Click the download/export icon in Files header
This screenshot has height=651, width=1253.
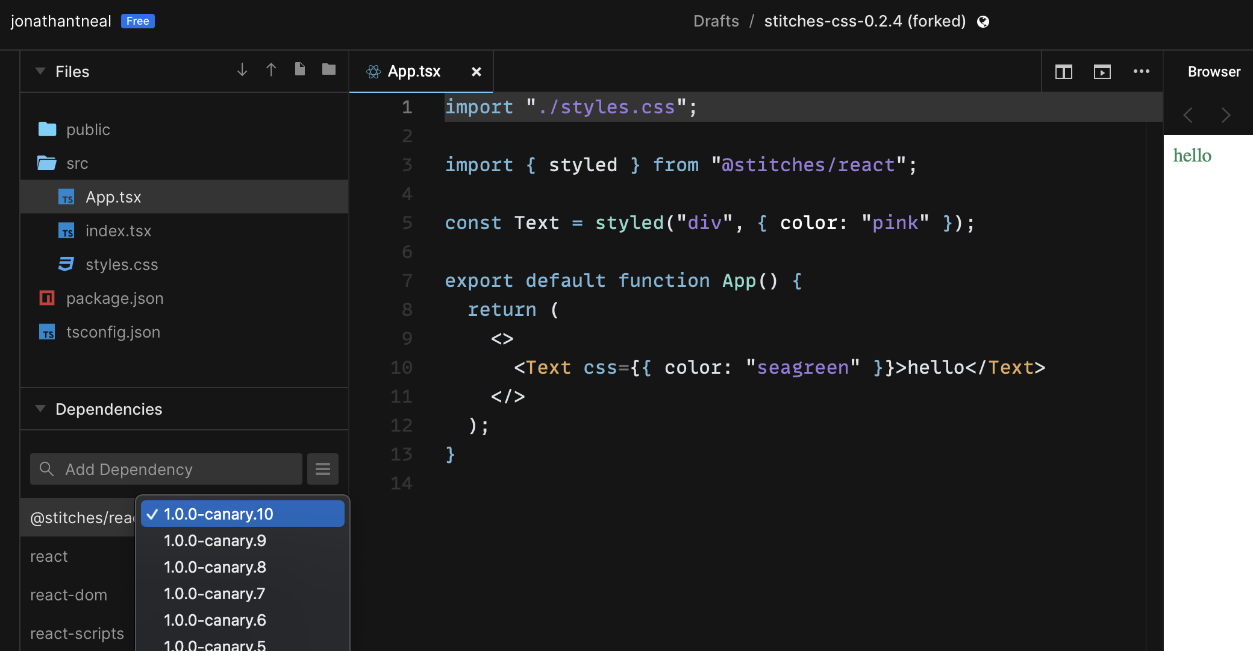point(242,69)
